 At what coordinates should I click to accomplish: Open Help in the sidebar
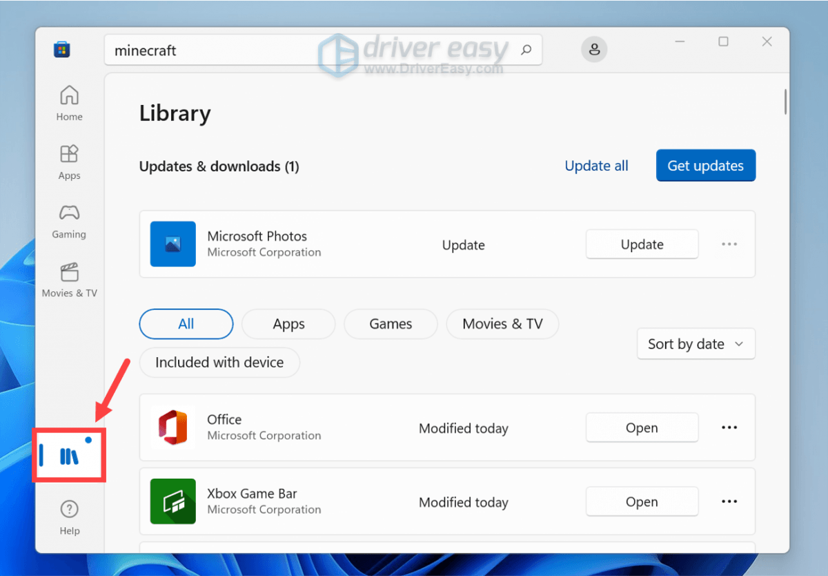tap(69, 517)
